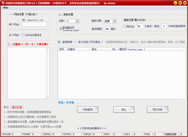This screenshot has width=188, height=137.
Task: Click the request count field showing 50
Action: (x=140, y=26)
